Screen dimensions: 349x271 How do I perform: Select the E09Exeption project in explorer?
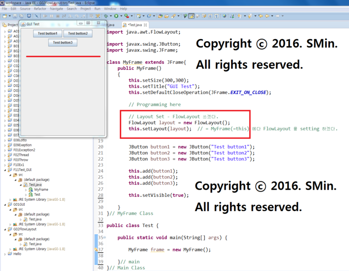pos(23,145)
